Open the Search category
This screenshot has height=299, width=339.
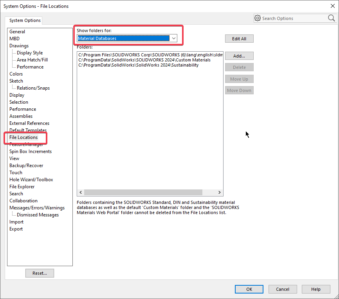pos(16,194)
